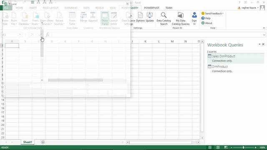267x150 pixels.
Task: Expand the formula bar
Action: click(264, 35)
